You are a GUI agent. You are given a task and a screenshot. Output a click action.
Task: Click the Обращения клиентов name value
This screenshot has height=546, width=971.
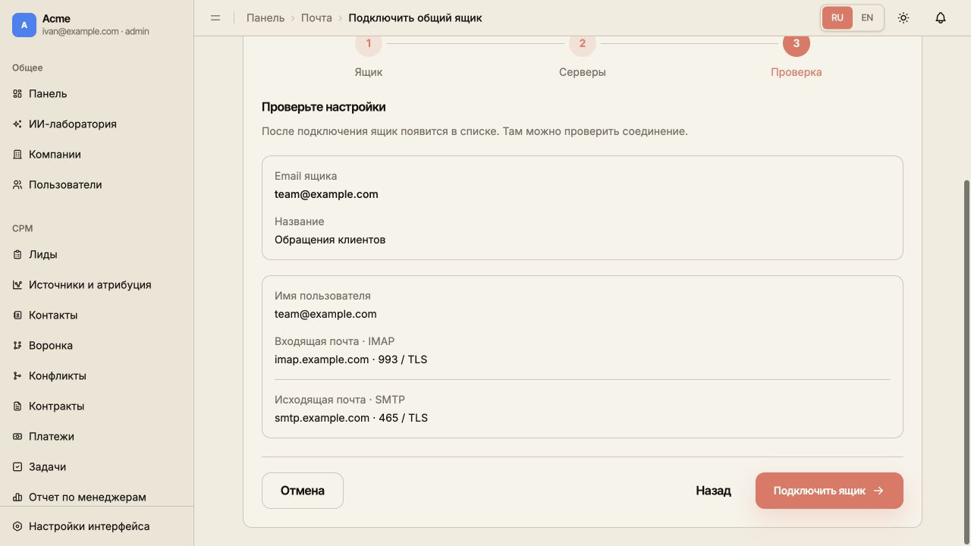(x=330, y=240)
